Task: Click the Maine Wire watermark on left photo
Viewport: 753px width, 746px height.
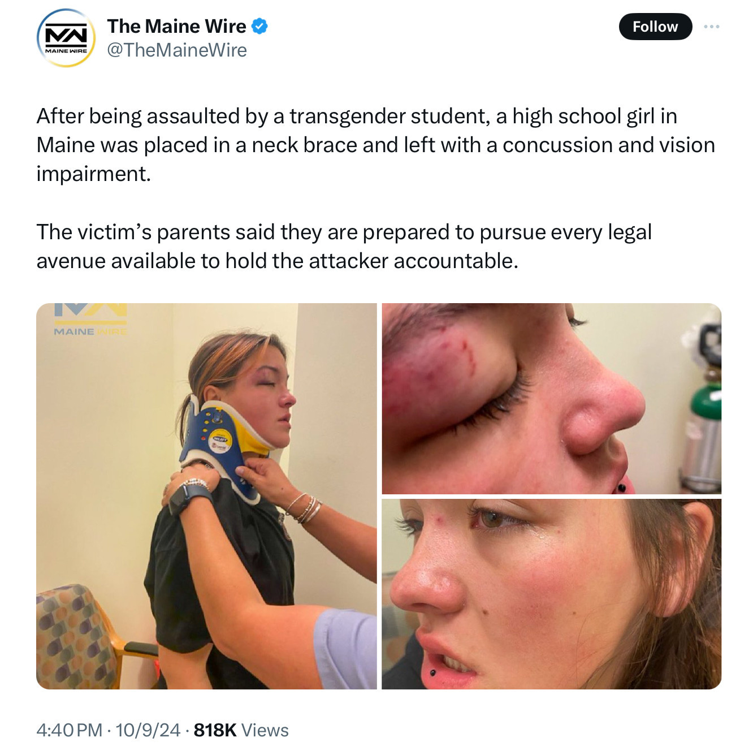Action: pyautogui.click(x=90, y=320)
